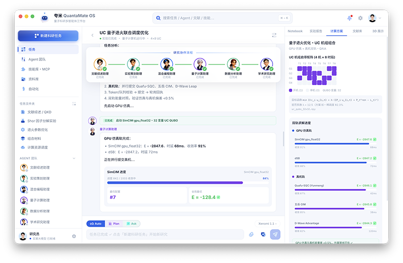Viewport: 403px width, 263px height.
Task: Send the message with the paper-plane button
Action: pyautogui.click(x=275, y=234)
